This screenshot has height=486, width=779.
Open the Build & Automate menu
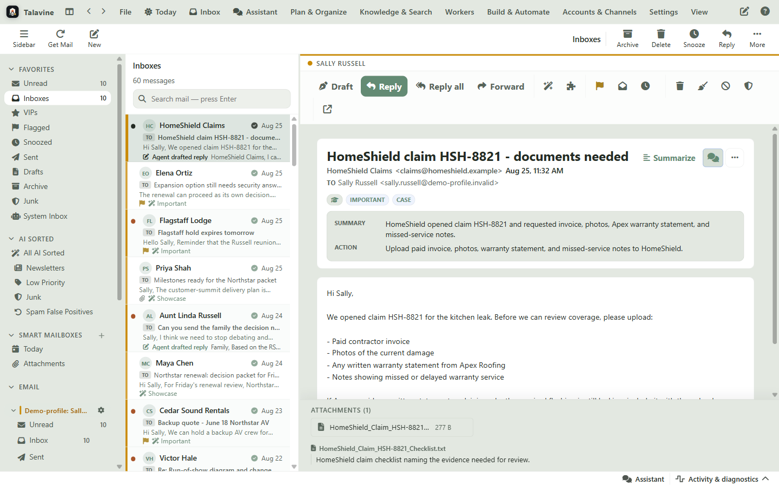click(518, 12)
